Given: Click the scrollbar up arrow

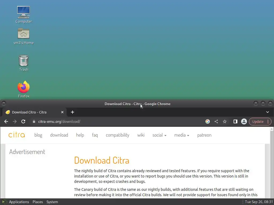Looking at the screenshot, I should point(272,129).
